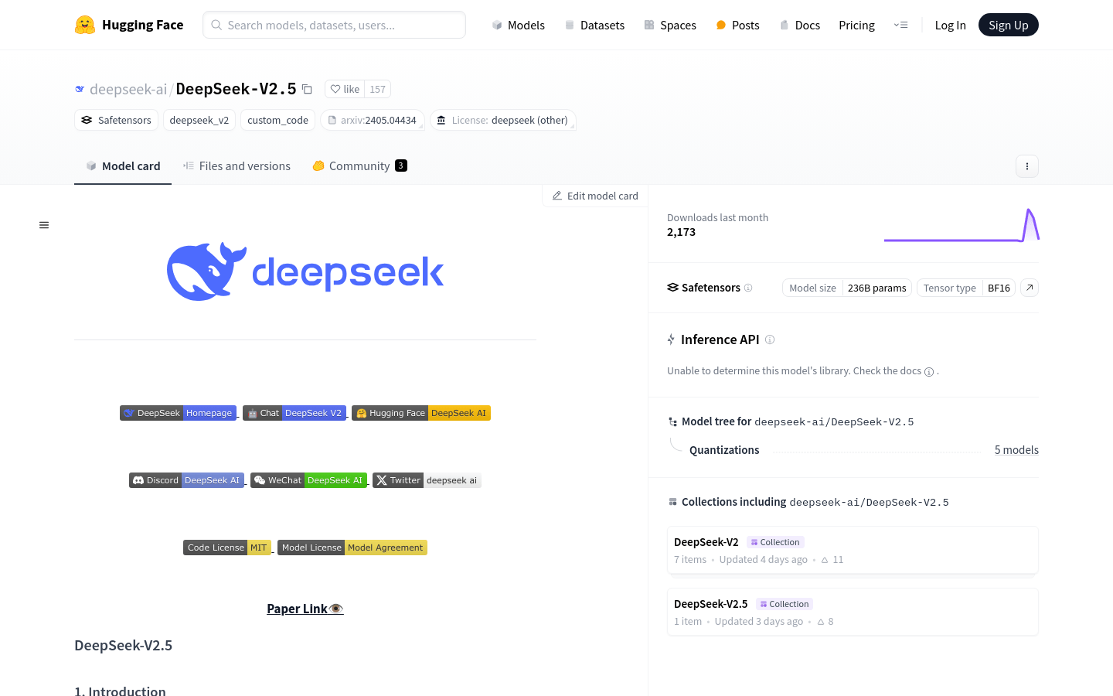Click the Quantizations label
Image resolution: width=1113 pixels, height=696 pixels.
click(724, 450)
